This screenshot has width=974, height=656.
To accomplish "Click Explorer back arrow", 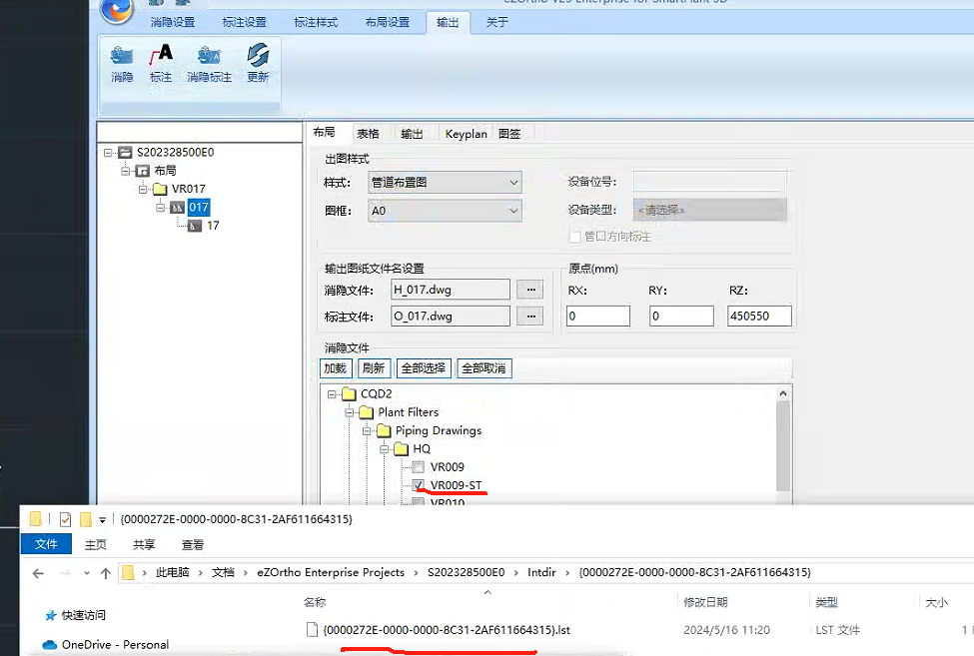I will pos(38,573).
